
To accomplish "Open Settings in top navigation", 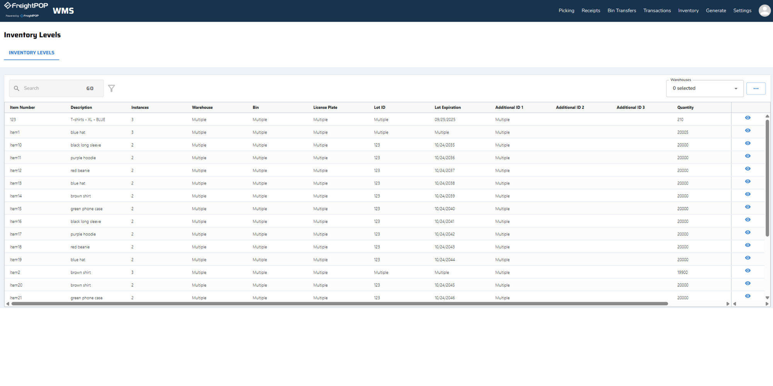I will (742, 10).
